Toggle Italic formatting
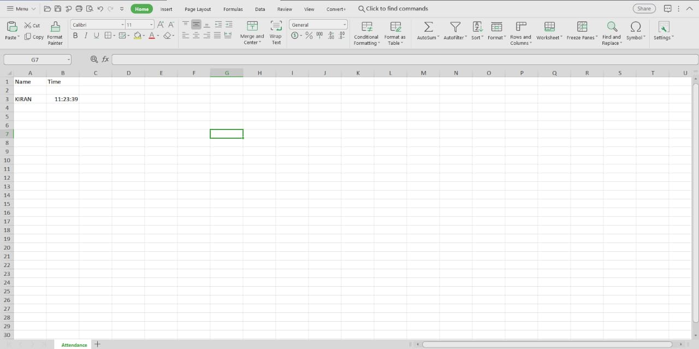The width and height of the screenshot is (699, 349). (86, 36)
